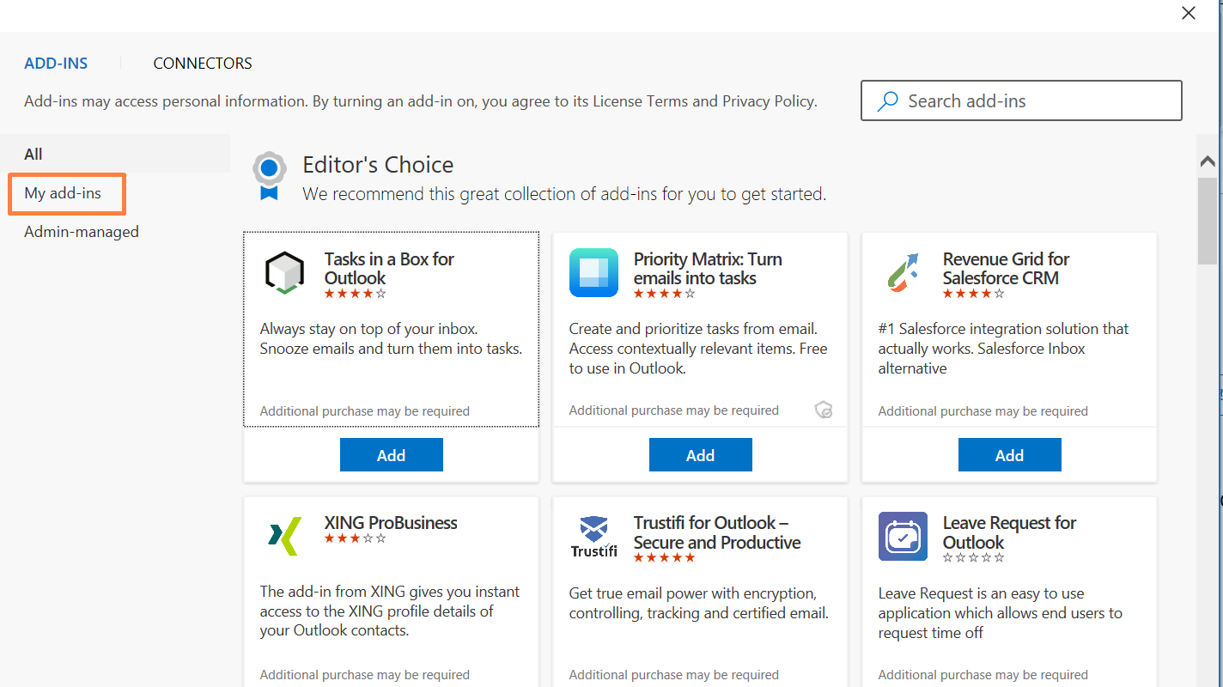Click the magnifier icon in search box
The height and width of the screenshot is (687, 1223).
(887, 101)
